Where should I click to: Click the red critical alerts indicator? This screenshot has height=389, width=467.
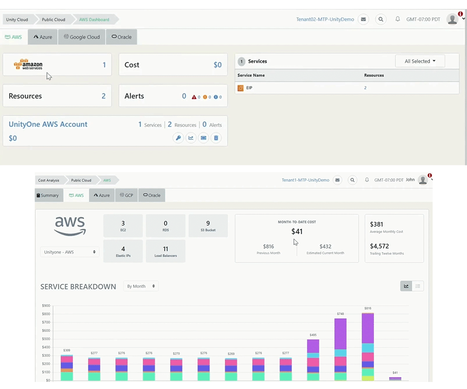coord(194,97)
